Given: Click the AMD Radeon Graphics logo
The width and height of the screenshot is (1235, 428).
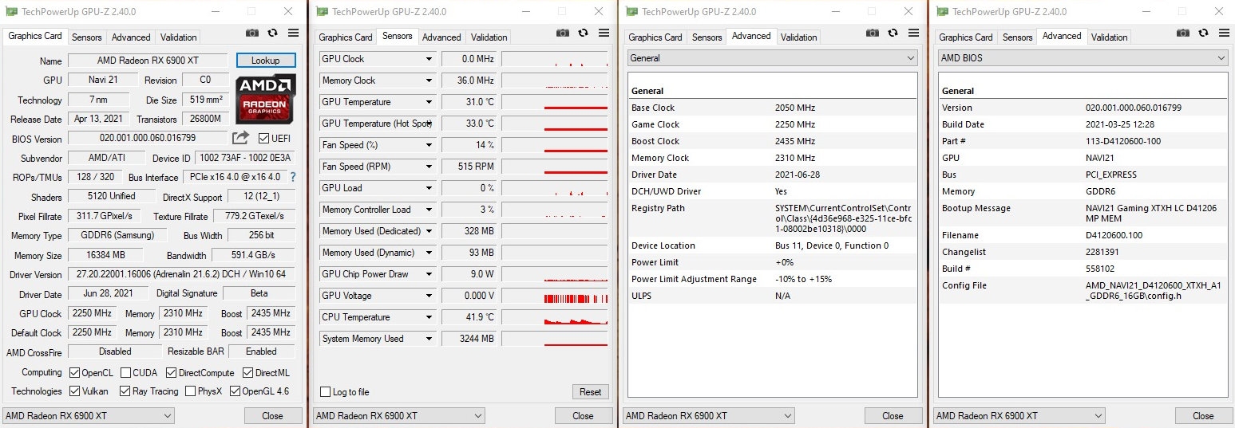Looking at the screenshot, I should point(266,97).
